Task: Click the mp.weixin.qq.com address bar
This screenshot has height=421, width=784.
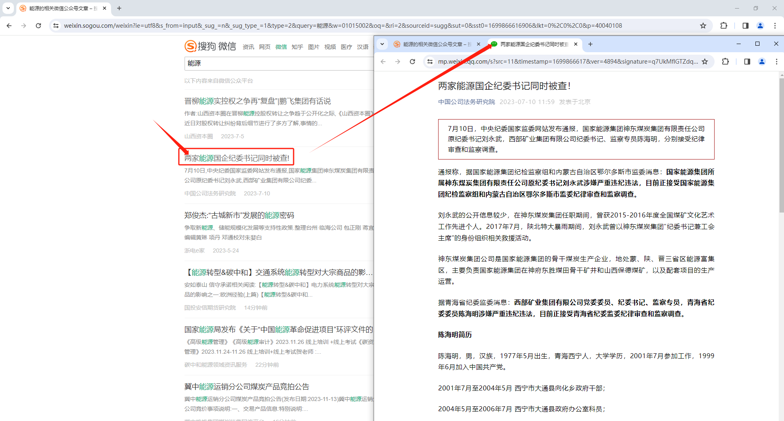Action: tap(568, 62)
